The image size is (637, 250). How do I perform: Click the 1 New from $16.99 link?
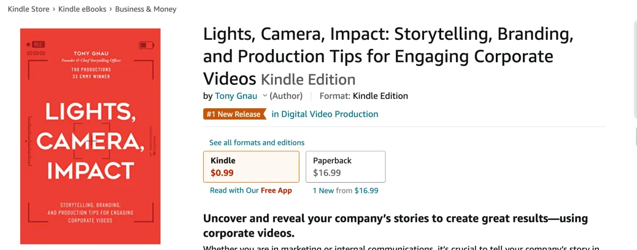pyautogui.click(x=345, y=191)
